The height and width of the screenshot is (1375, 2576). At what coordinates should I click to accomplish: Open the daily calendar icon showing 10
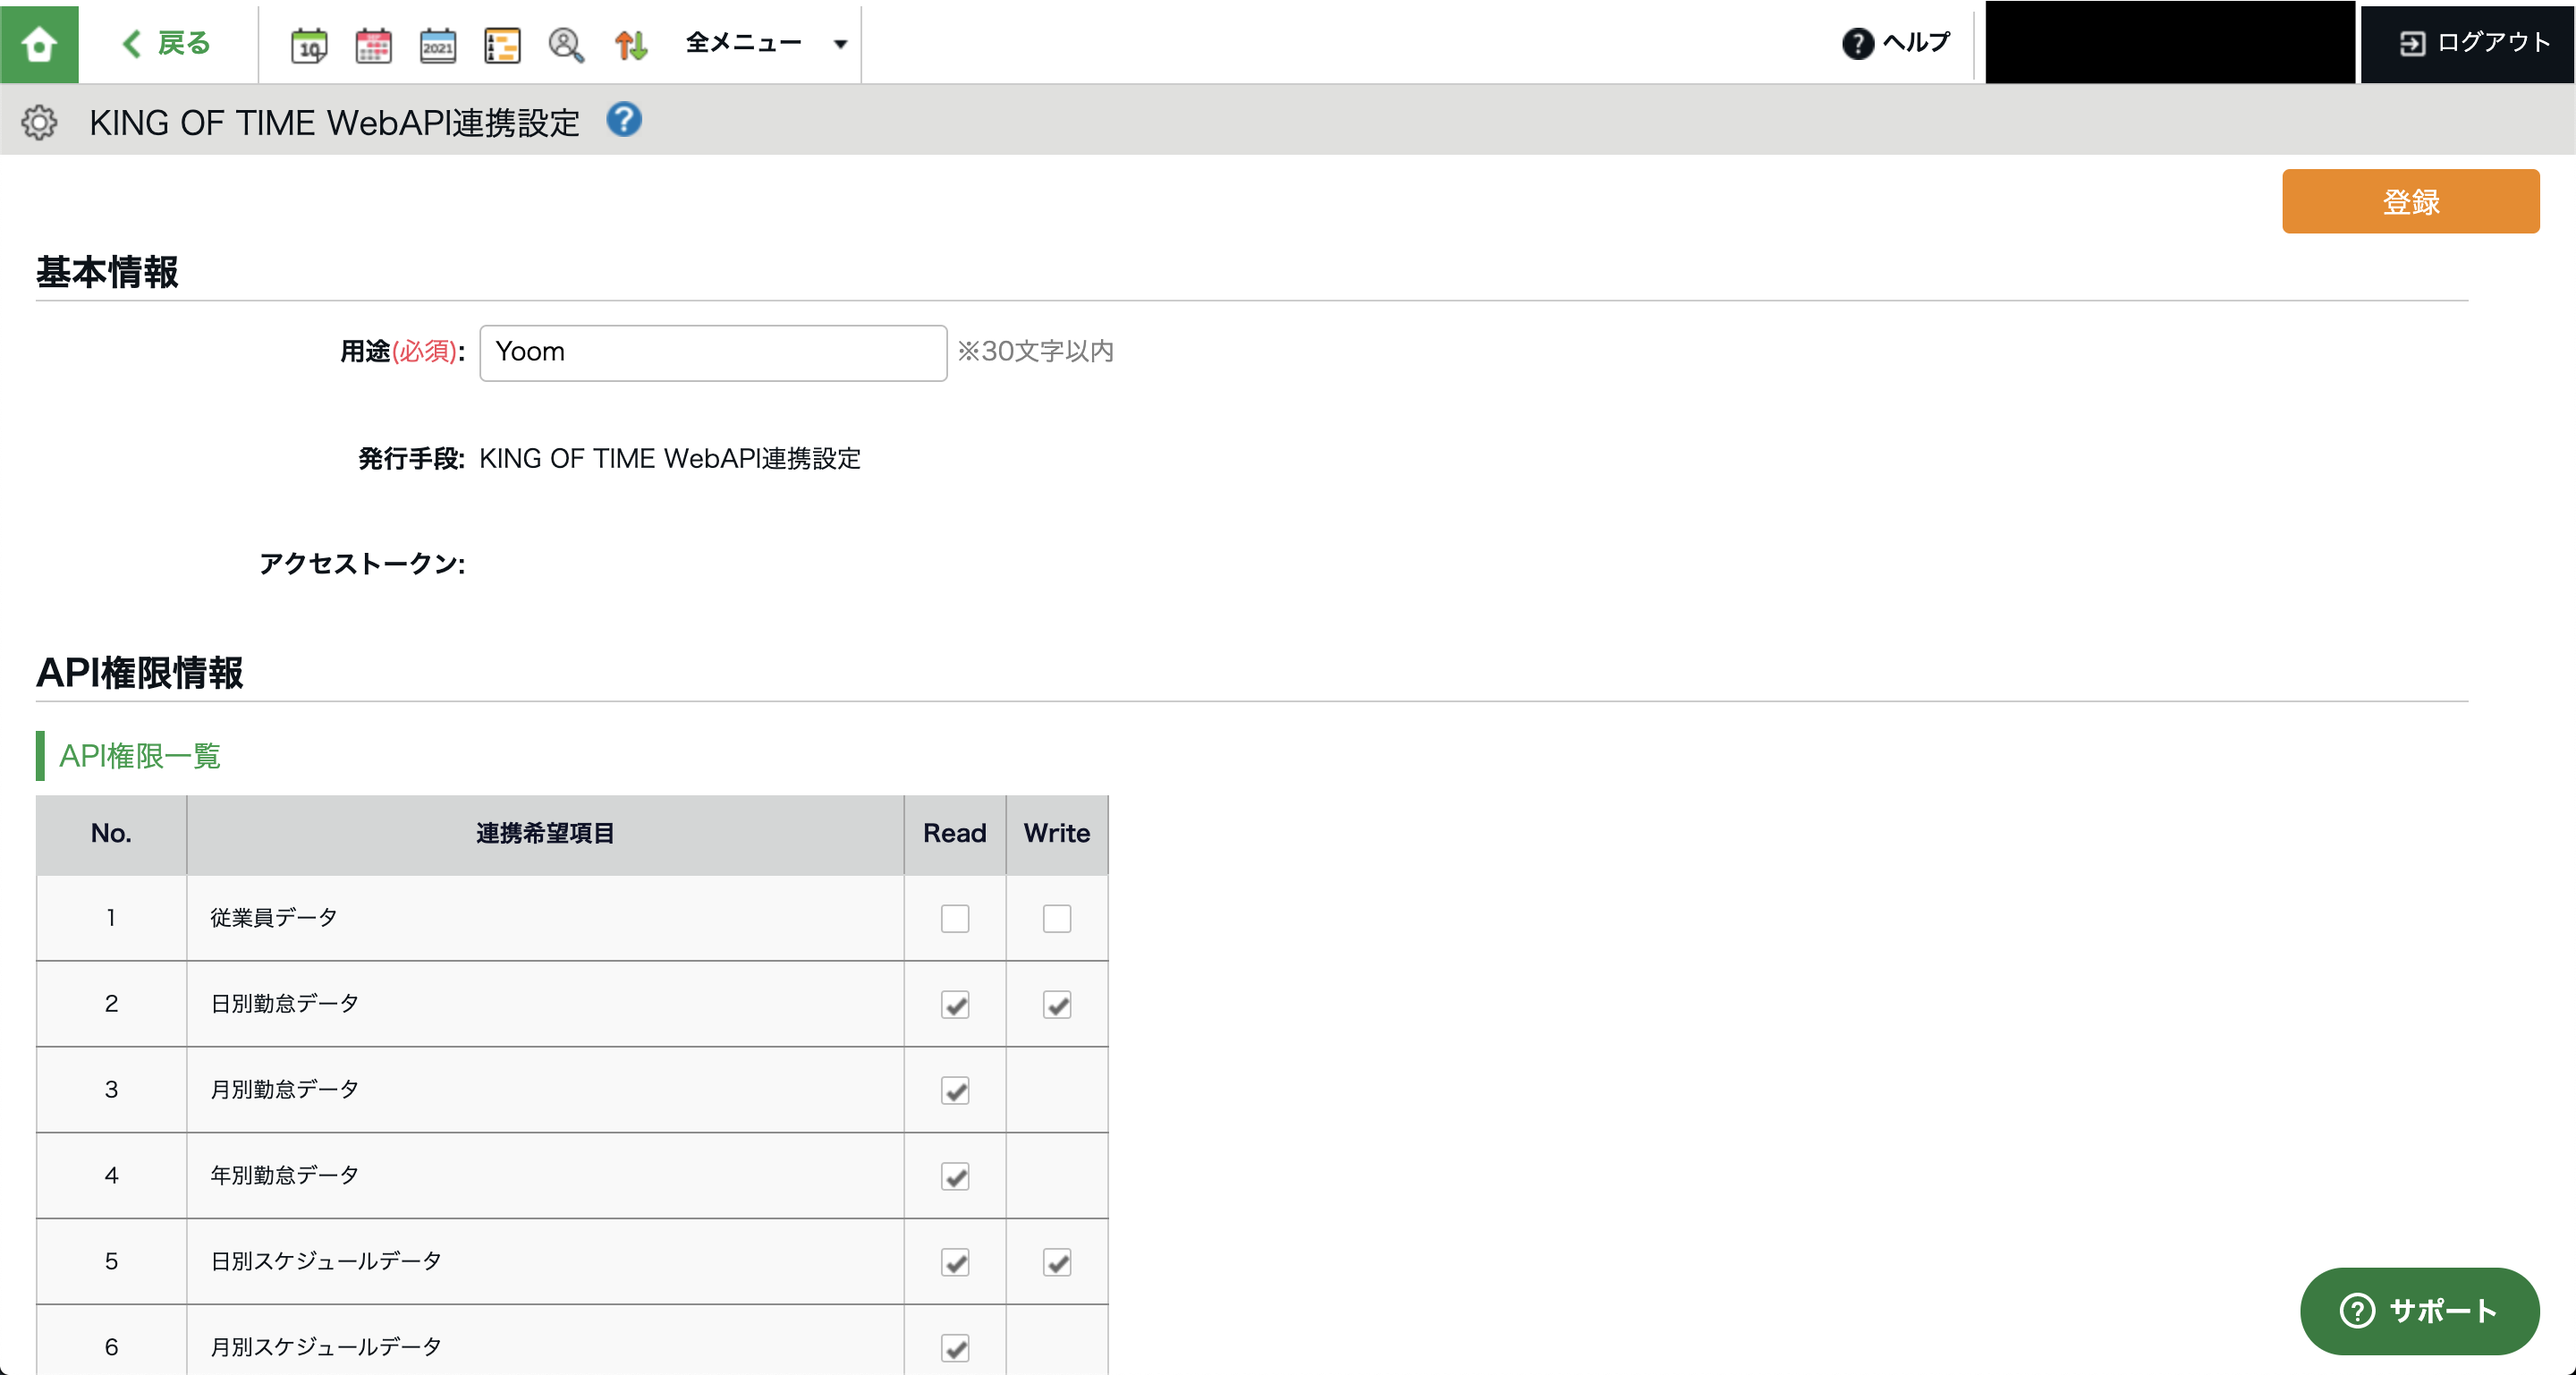(309, 45)
